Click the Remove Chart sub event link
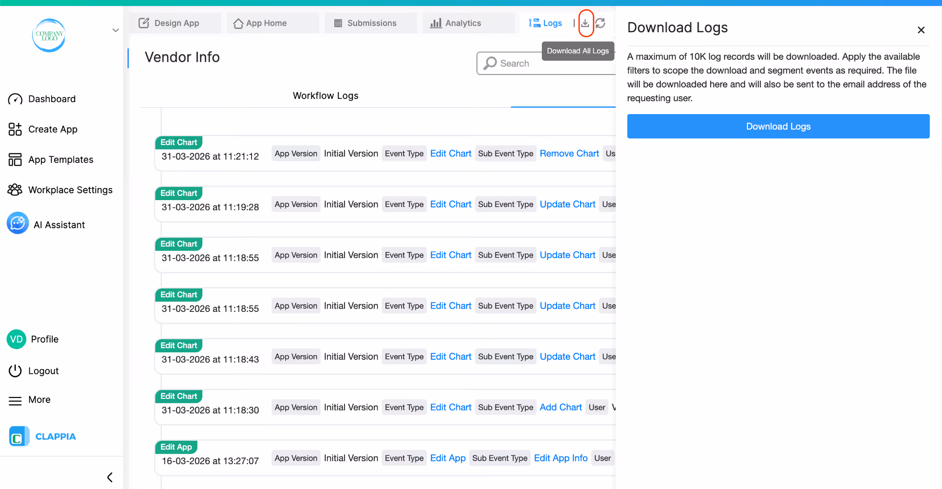This screenshot has height=489, width=942. (569, 154)
